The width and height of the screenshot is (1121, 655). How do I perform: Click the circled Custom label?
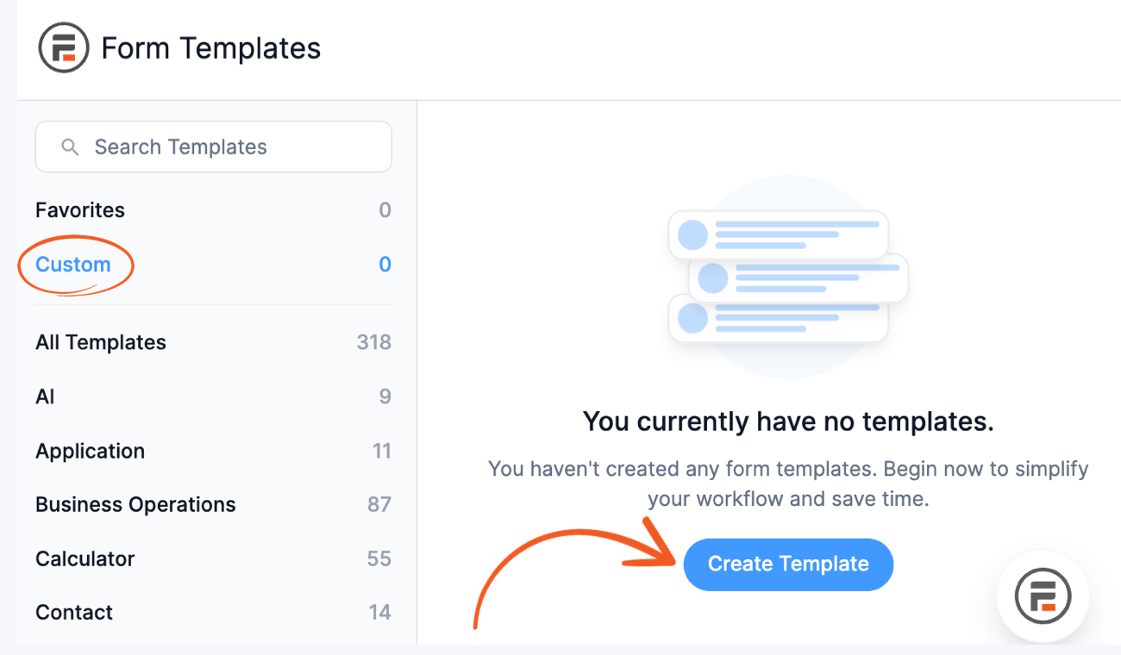[75, 265]
